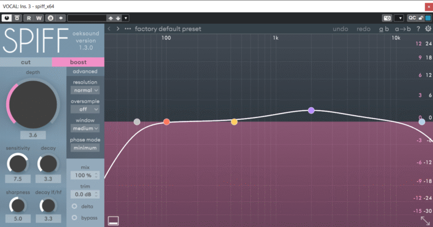Click the host snapshot camera icon
The height and width of the screenshot is (227, 433).
click(387, 18)
